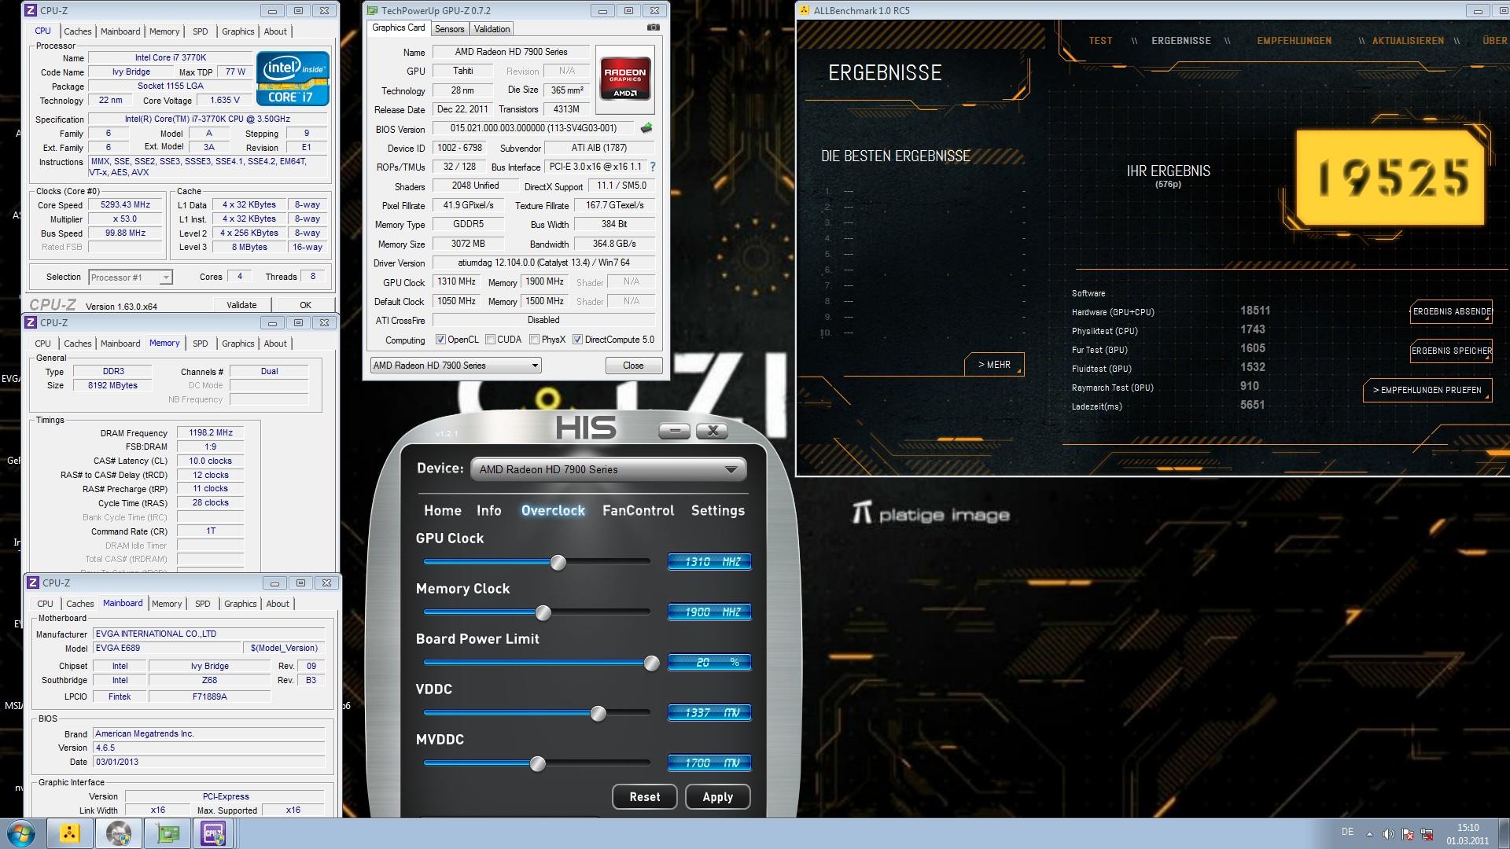Open the purple CPU-Z taskbar icon

tap(213, 833)
